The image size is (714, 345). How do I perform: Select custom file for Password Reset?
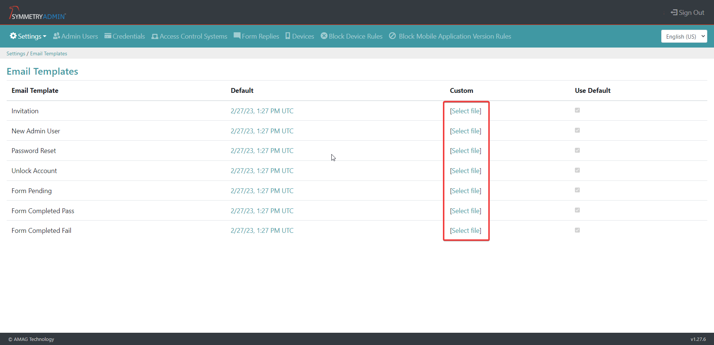[x=466, y=151]
